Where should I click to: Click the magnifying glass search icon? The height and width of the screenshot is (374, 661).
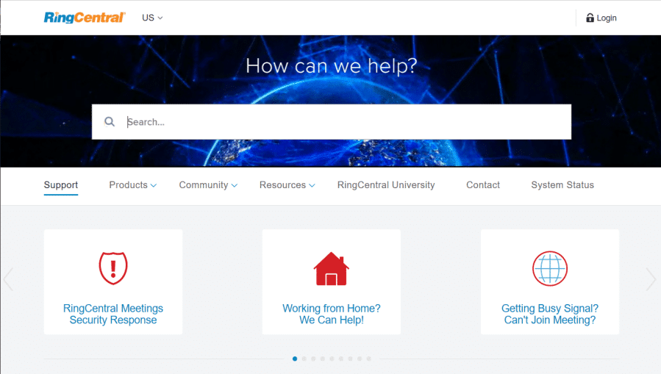point(110,122)
